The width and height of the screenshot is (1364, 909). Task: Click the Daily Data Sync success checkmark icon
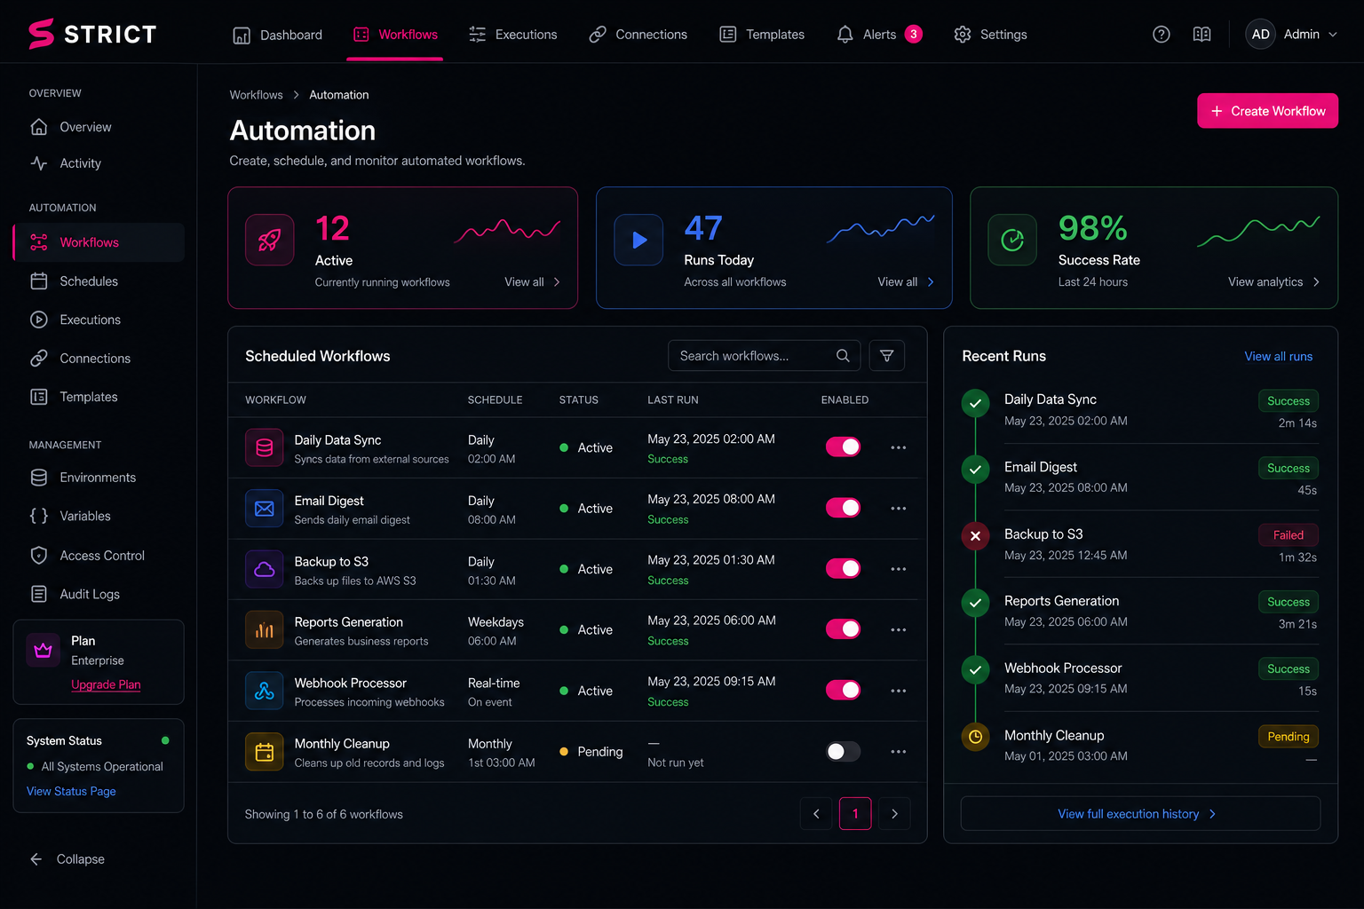click(x=975, y=403)
